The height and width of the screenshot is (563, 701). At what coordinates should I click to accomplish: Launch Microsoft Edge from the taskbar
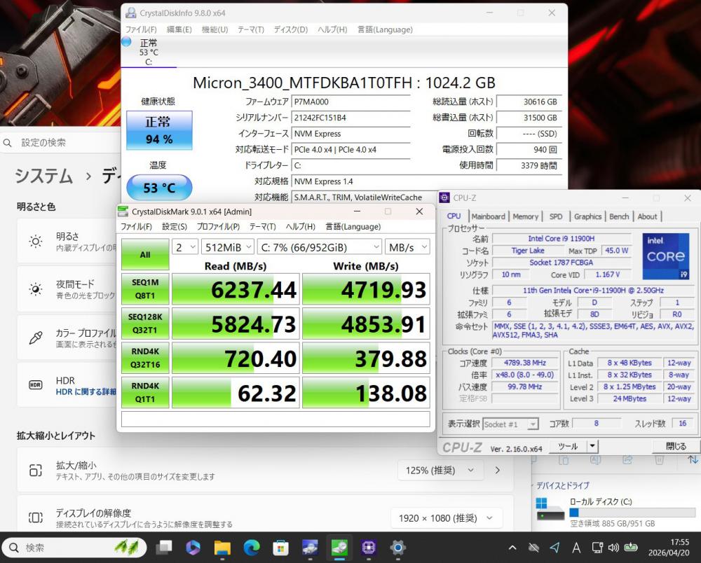point(252,548)
